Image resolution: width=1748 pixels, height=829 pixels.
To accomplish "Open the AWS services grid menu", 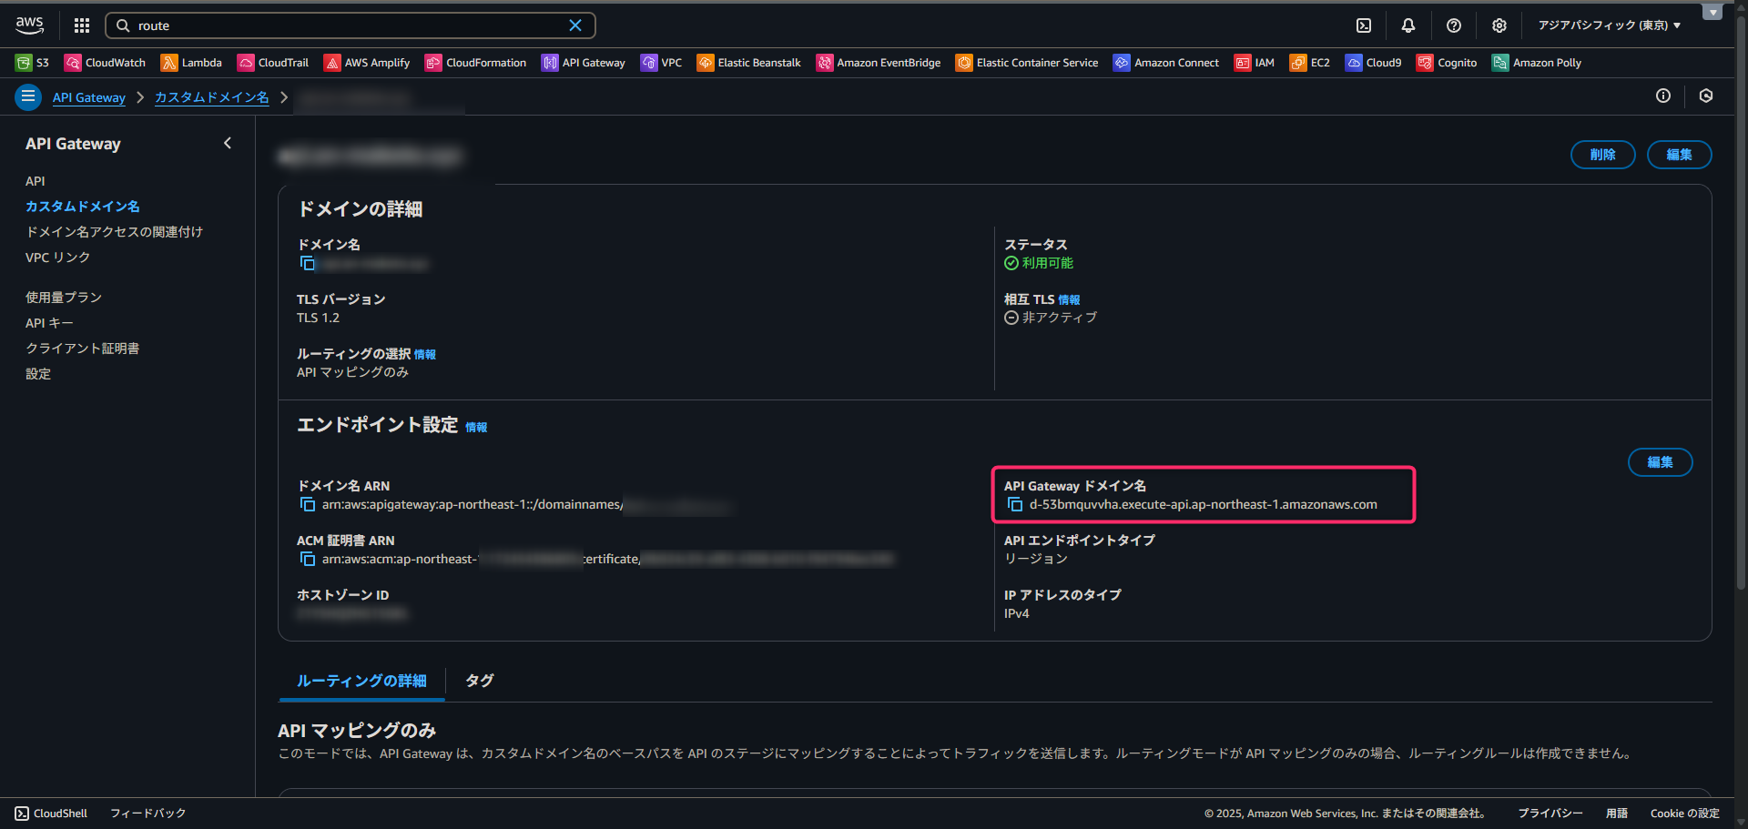I will tap(82, 25).
